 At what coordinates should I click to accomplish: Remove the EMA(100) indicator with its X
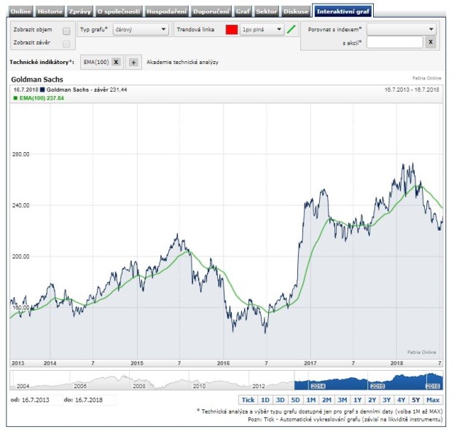(116, 63)
